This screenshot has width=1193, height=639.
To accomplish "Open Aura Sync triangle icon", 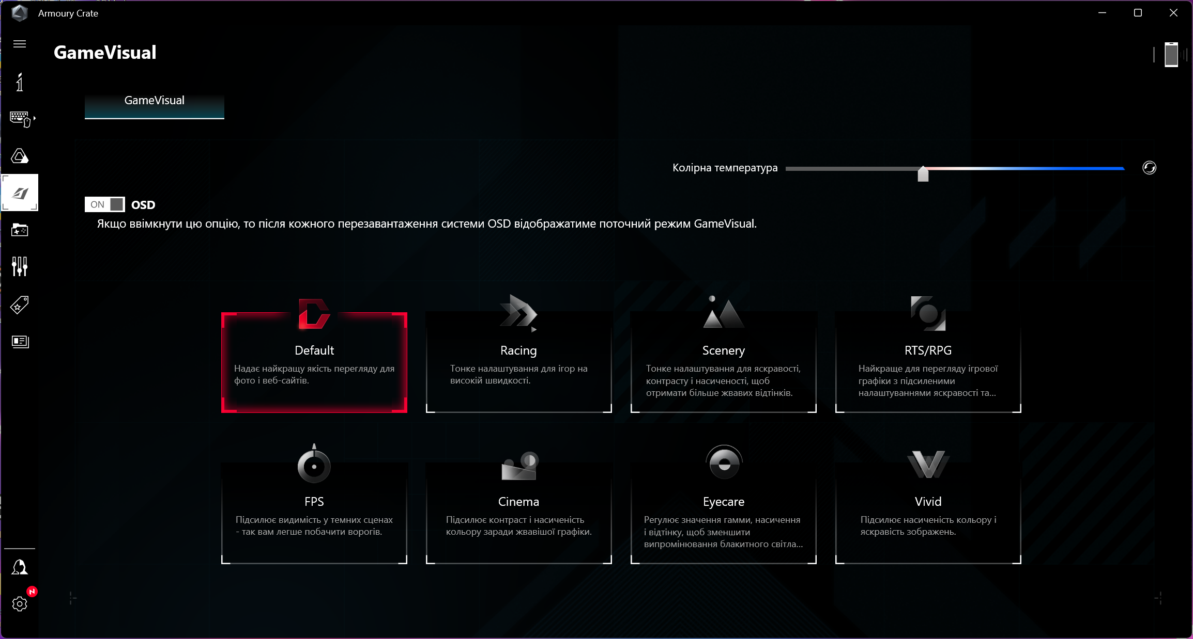I will 20,156.
